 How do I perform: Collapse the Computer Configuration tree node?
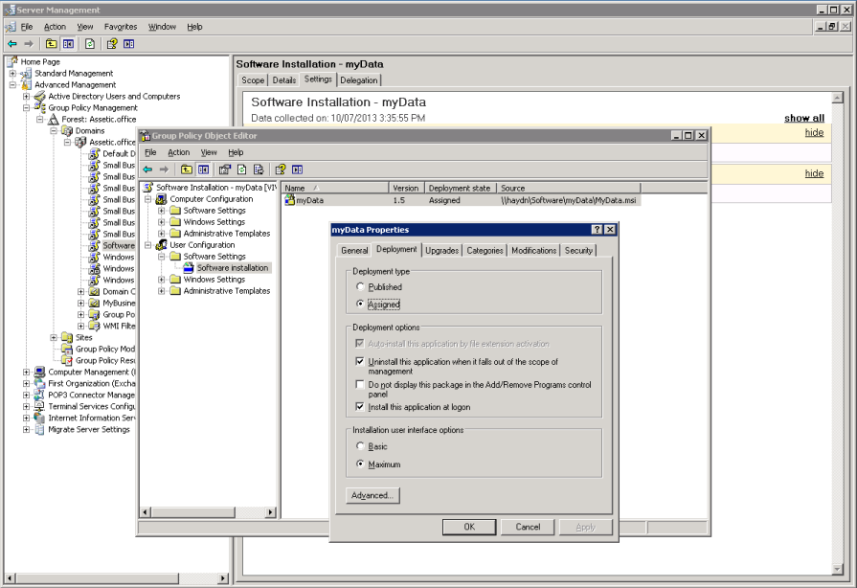[x=148, y=199]
